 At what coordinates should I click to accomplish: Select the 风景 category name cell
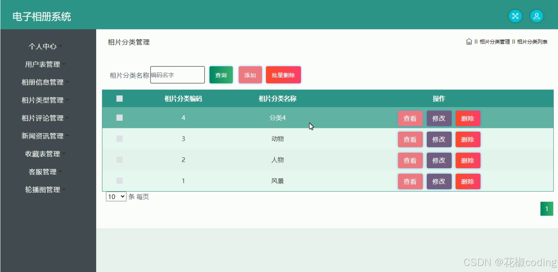[x=278, y=181]
